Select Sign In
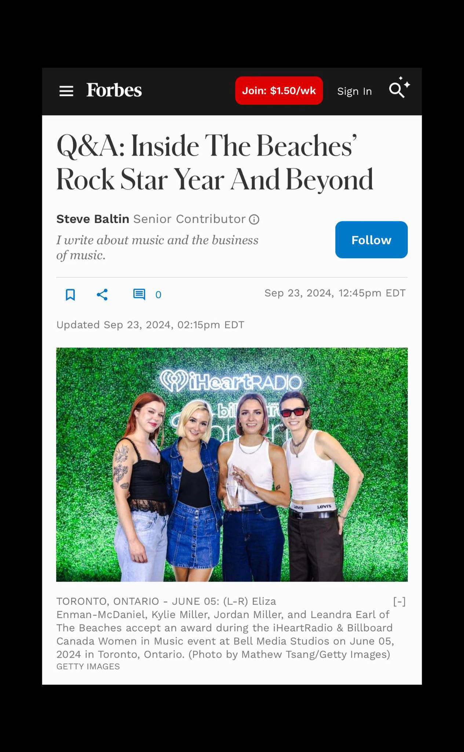The height and width of the screenshot is (752, 464). point(354,91)
